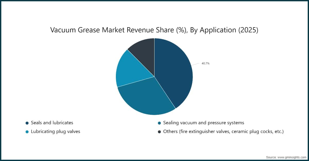This screenshot has width=309, height=161.
Task: Select the Seals and lubricates legend label
Action: tap(52, 123)
